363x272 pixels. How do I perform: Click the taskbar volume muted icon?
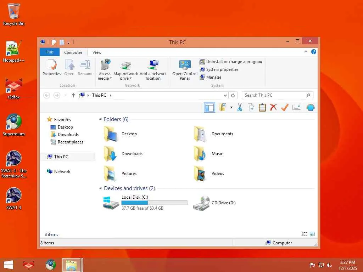[329, 265]
